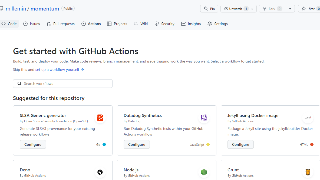Click the Pull requests branch icon

point(49,24)
